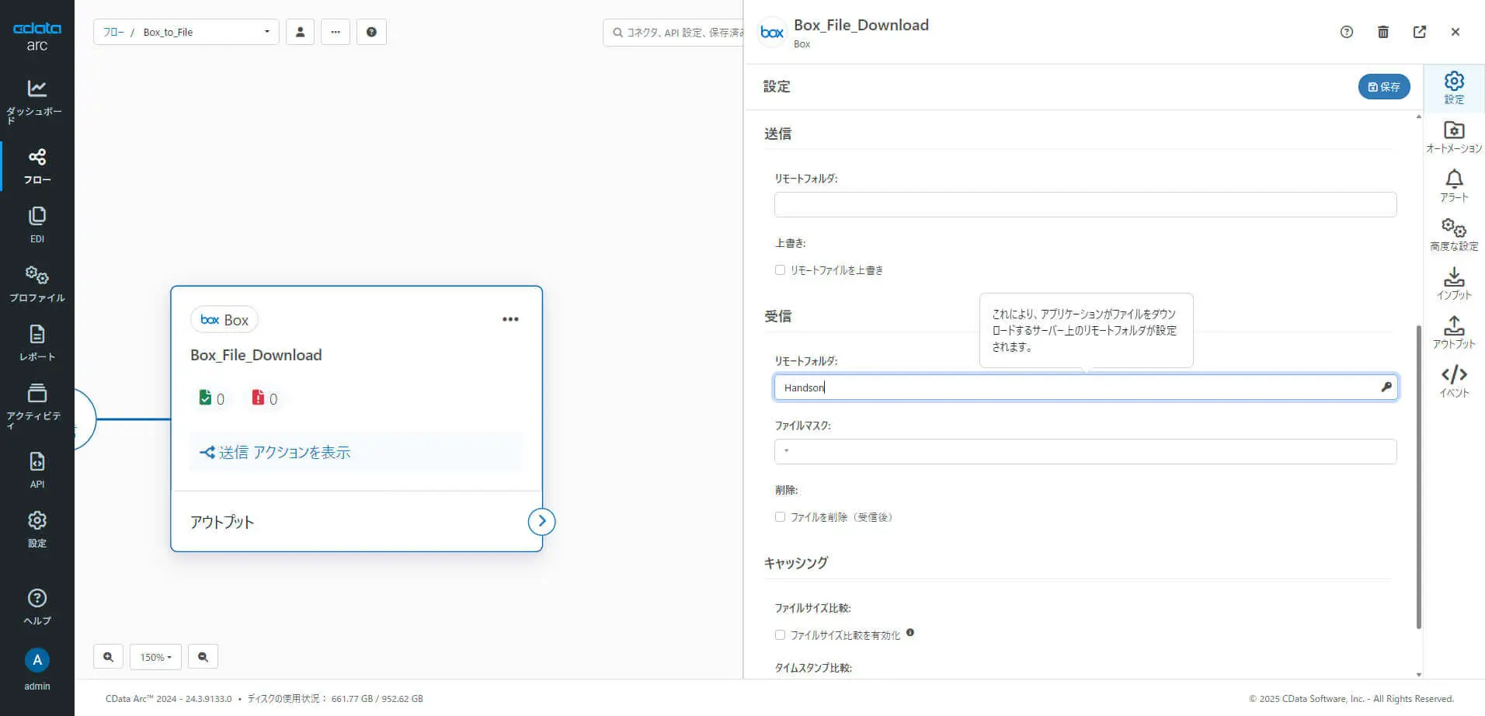Close the Box_File_Download settings panel

[x=1455, y=32]
